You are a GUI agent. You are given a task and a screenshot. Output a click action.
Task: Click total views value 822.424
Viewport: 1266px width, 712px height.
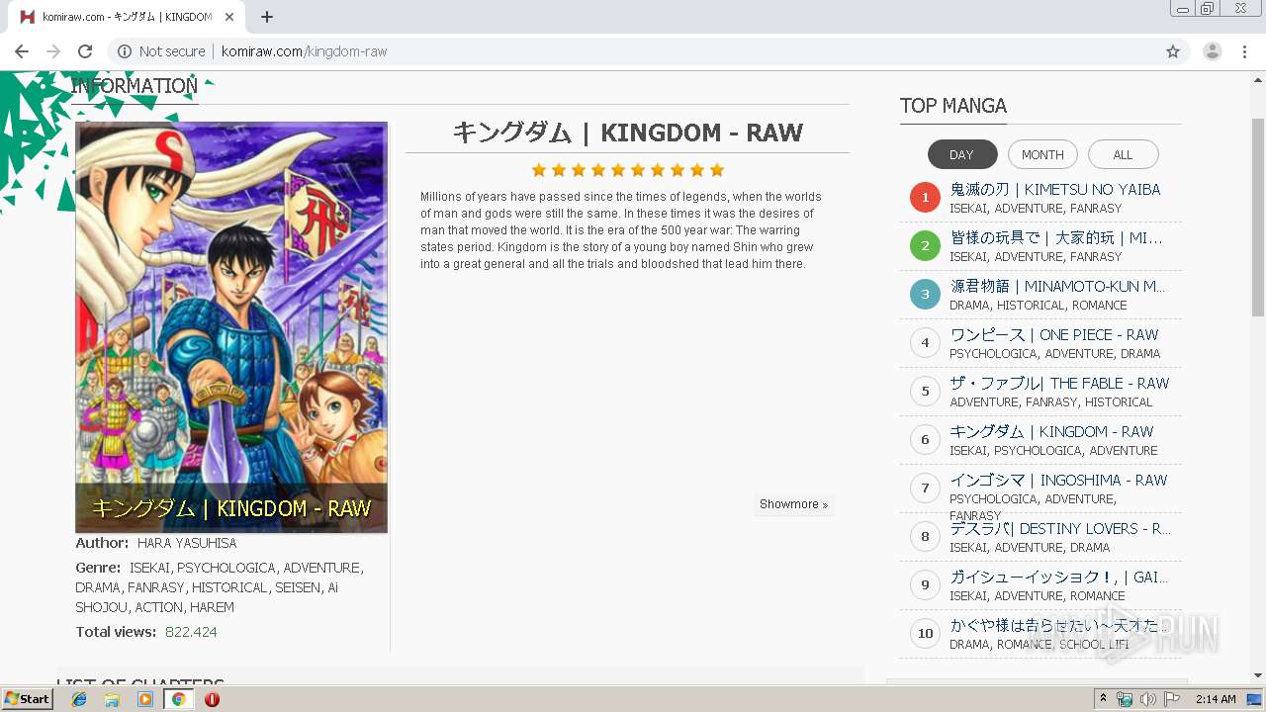coord(191,632)
